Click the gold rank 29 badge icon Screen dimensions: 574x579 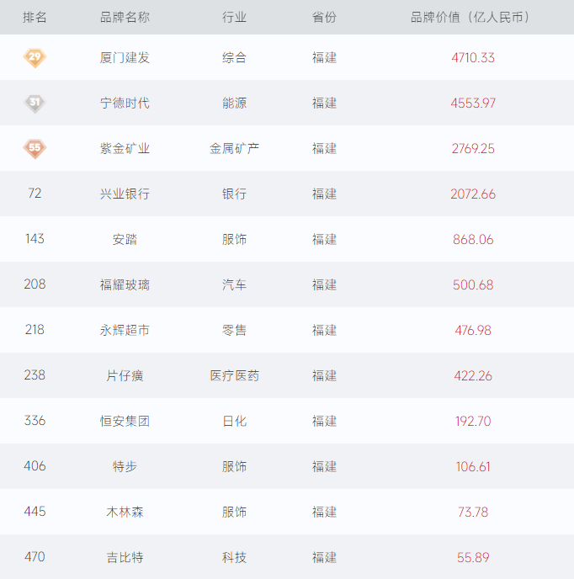pyautogui.click(x=35, y=57)
